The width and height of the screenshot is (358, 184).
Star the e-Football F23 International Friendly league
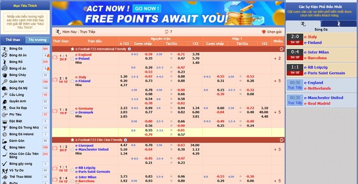72,49
